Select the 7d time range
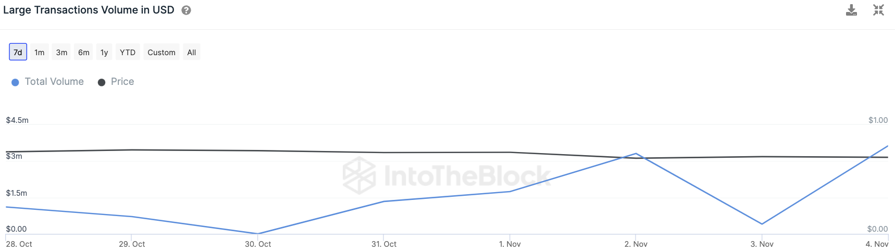The width and height of the screenshot is (895, 252). pyautogui.click(x=18, y=52)
